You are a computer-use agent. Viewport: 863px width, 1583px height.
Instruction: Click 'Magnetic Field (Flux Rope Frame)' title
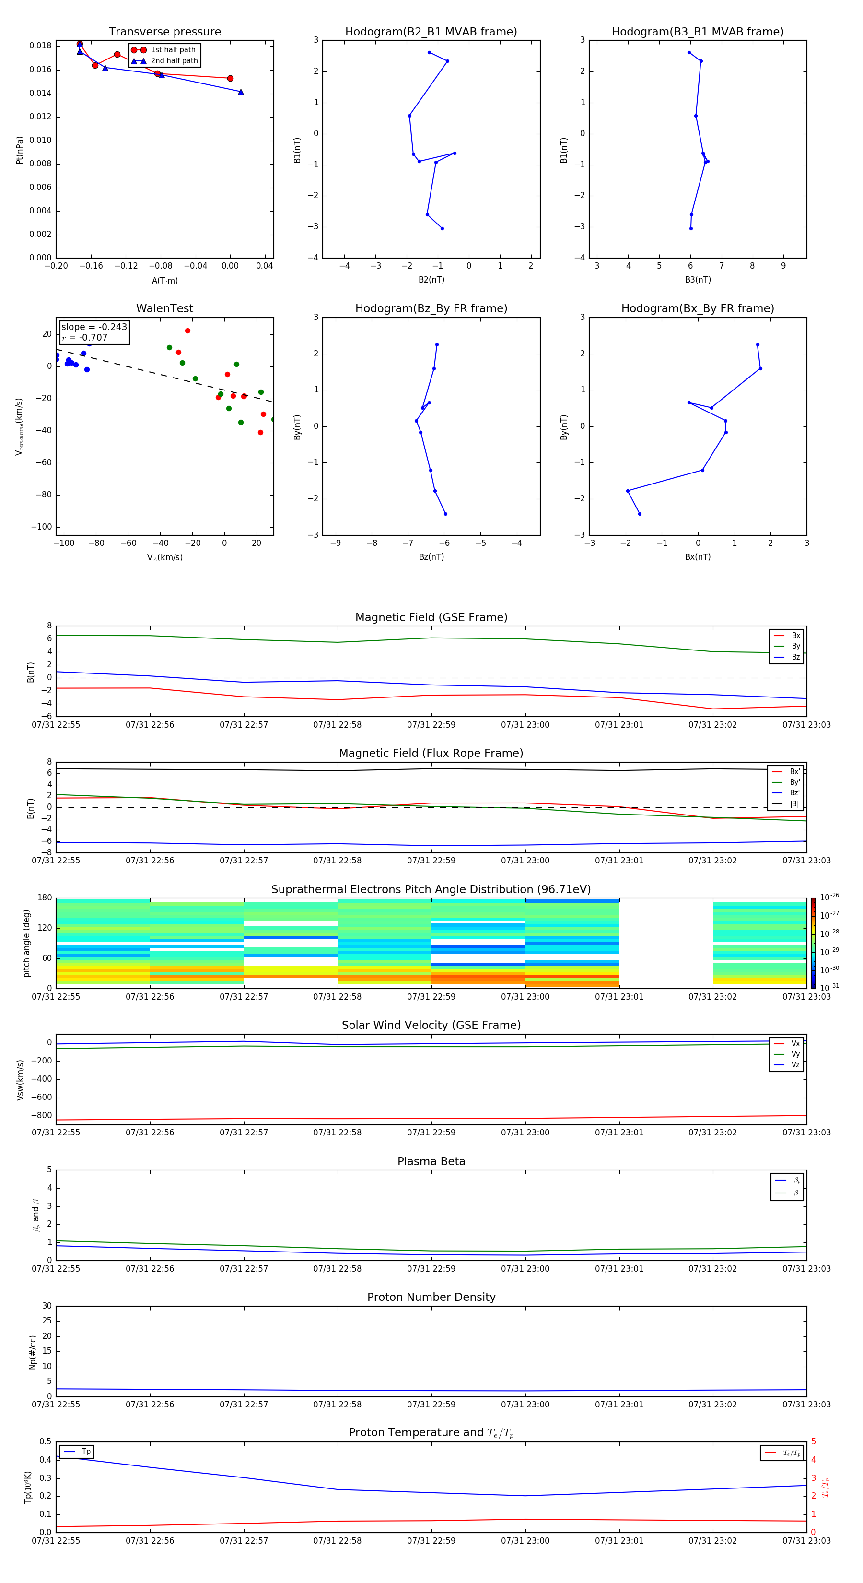coord(431,754)
